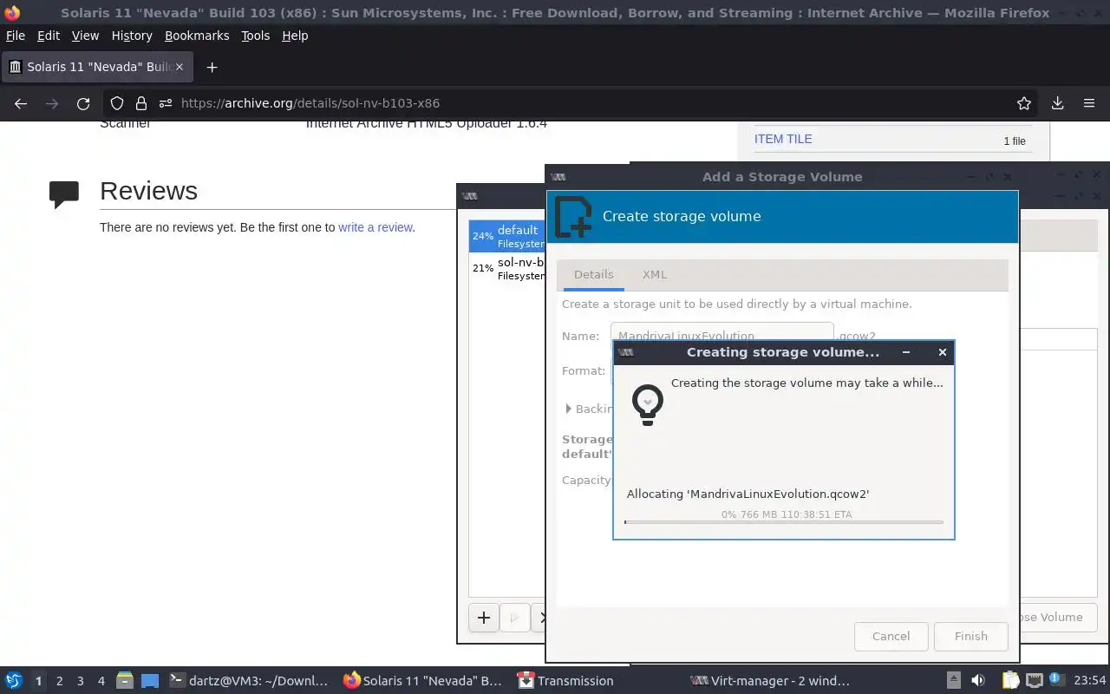Image resolution: width=1110 pixels, height=694 pixels.
Task: Click the Cancel button
Action: [891, 636]
